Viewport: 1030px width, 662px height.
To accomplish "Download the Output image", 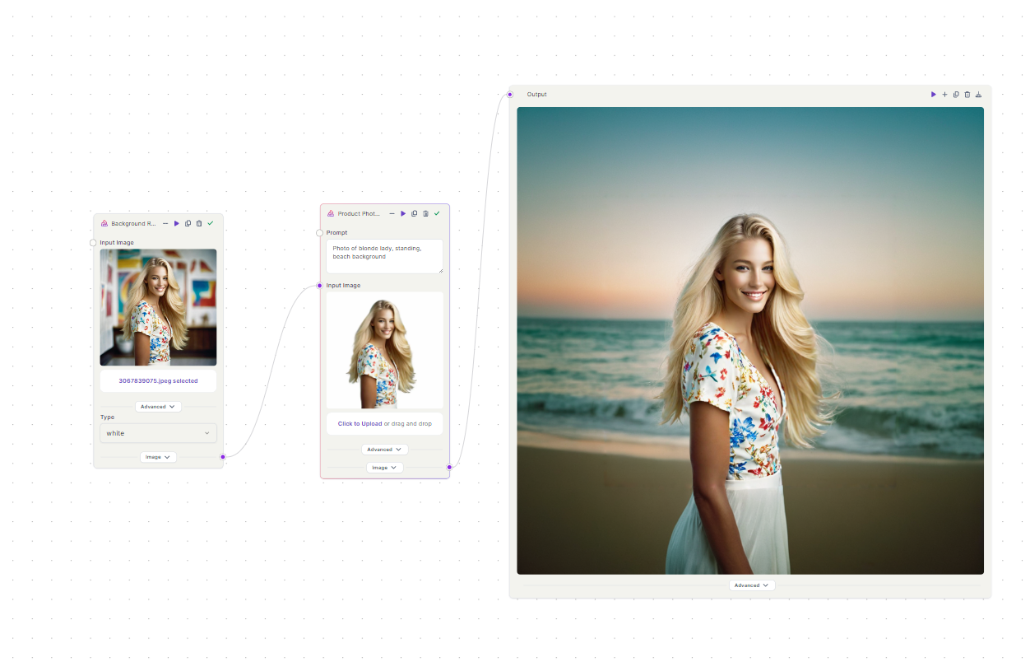I will 978,95.
